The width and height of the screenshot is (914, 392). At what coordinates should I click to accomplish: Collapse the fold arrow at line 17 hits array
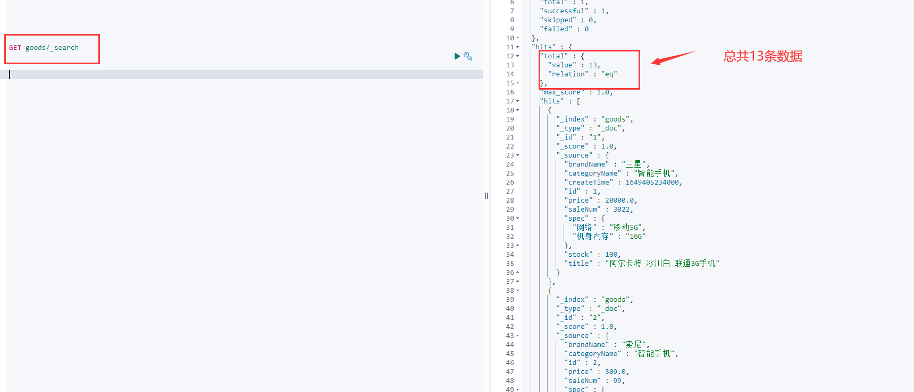pyautogui.click(x=518, y=101)
